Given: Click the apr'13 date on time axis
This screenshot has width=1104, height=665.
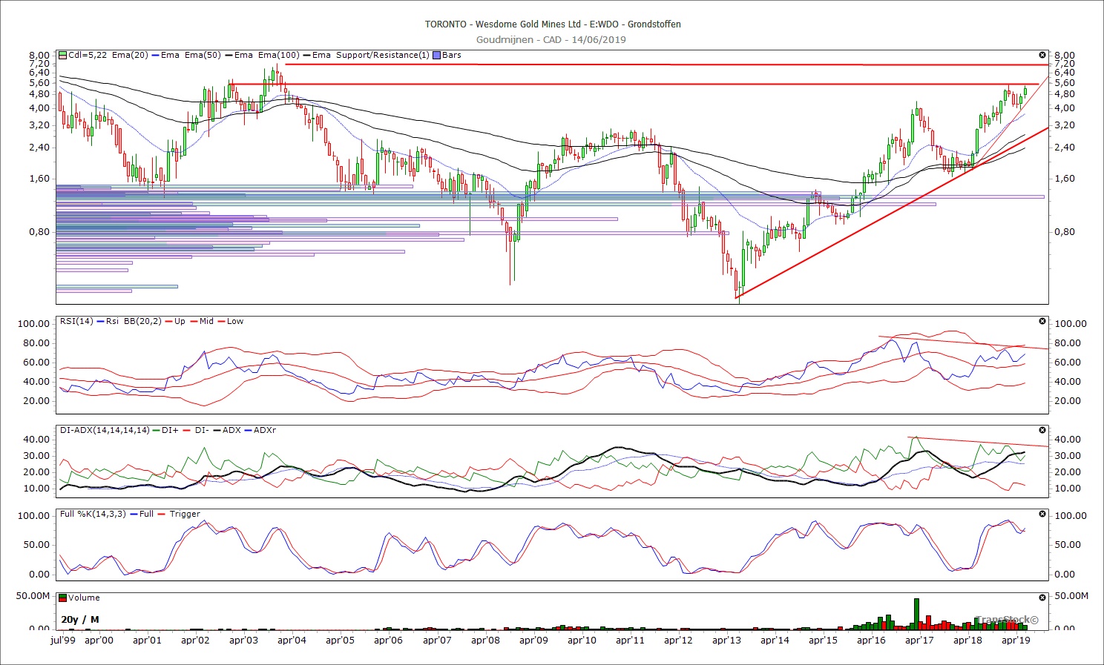Looking at the screenshot, I should coord(726,640).
